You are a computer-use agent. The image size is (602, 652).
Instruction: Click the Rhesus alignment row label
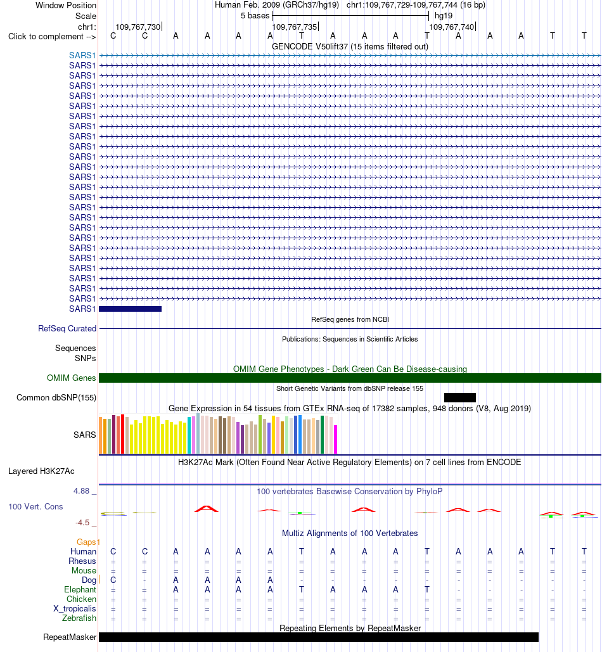[82, 561]
